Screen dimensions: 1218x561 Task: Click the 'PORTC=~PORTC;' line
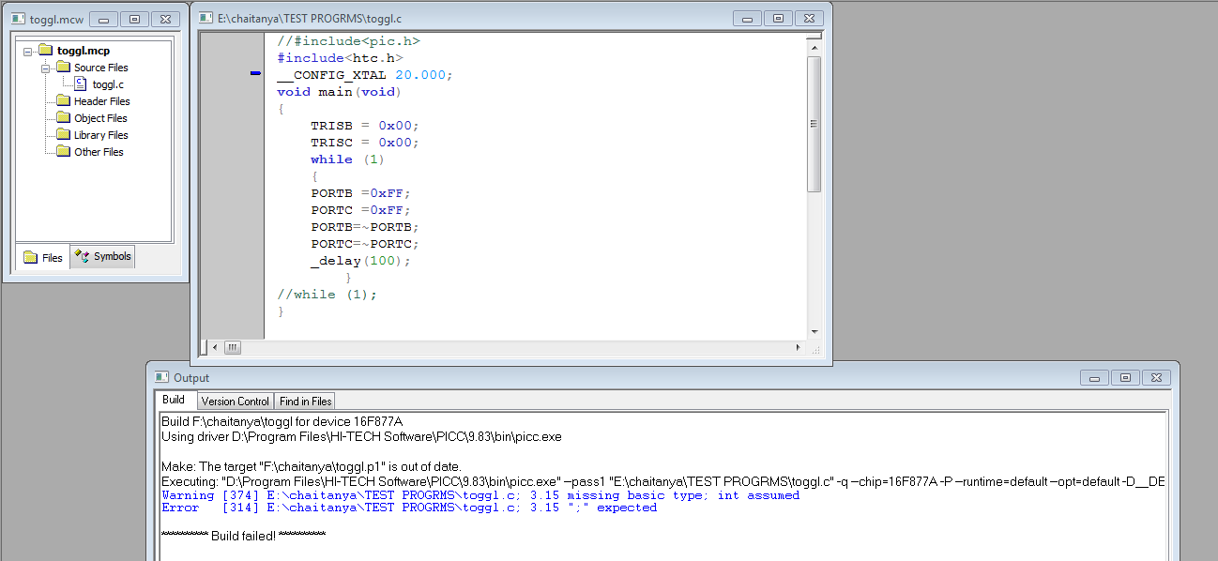tap(364, 244)
